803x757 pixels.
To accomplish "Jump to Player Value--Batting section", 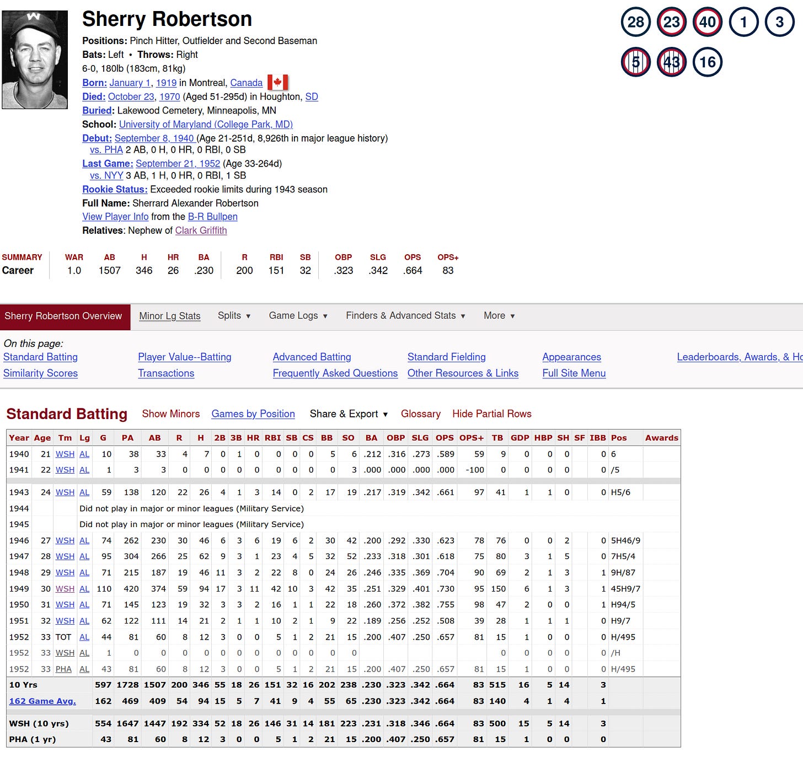I will pos(185,357).
